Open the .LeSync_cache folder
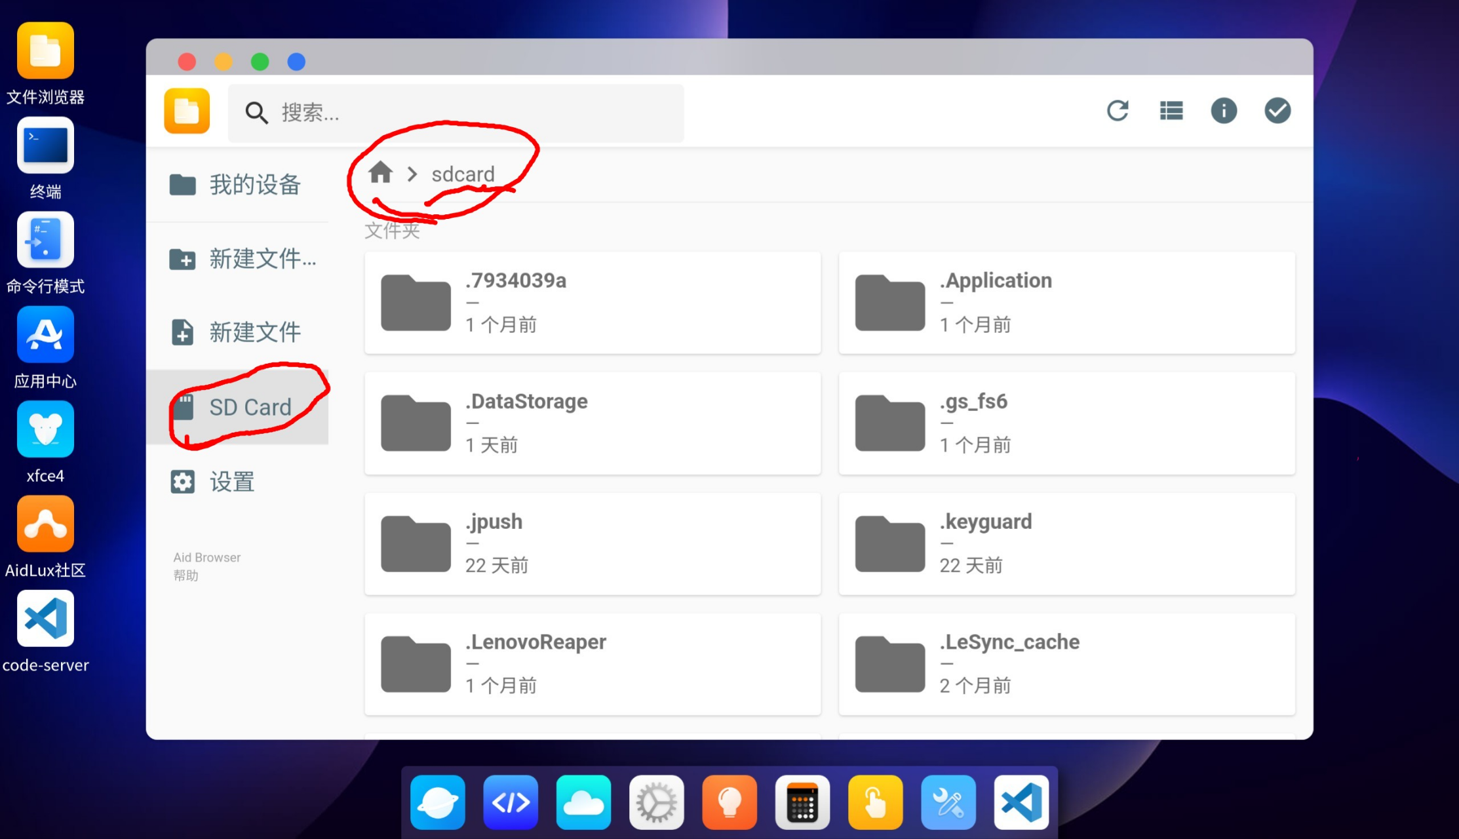Screen dimensions: 1459x839 [x=1067, y=664]
